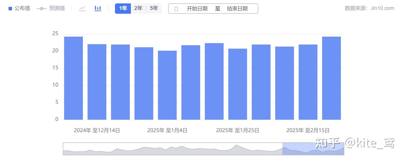Switch to bar chart view icon
The width and height of the screenshot is (405, 160).
(98, 8)
